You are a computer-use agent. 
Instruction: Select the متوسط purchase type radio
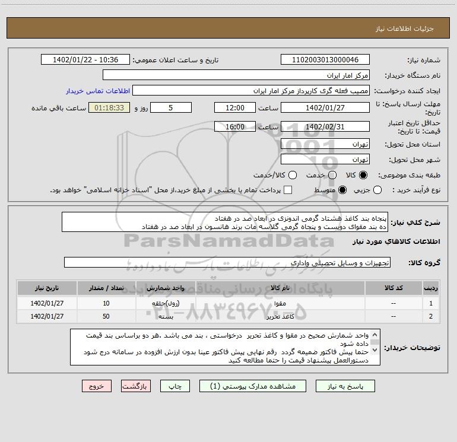pos(342,190)
